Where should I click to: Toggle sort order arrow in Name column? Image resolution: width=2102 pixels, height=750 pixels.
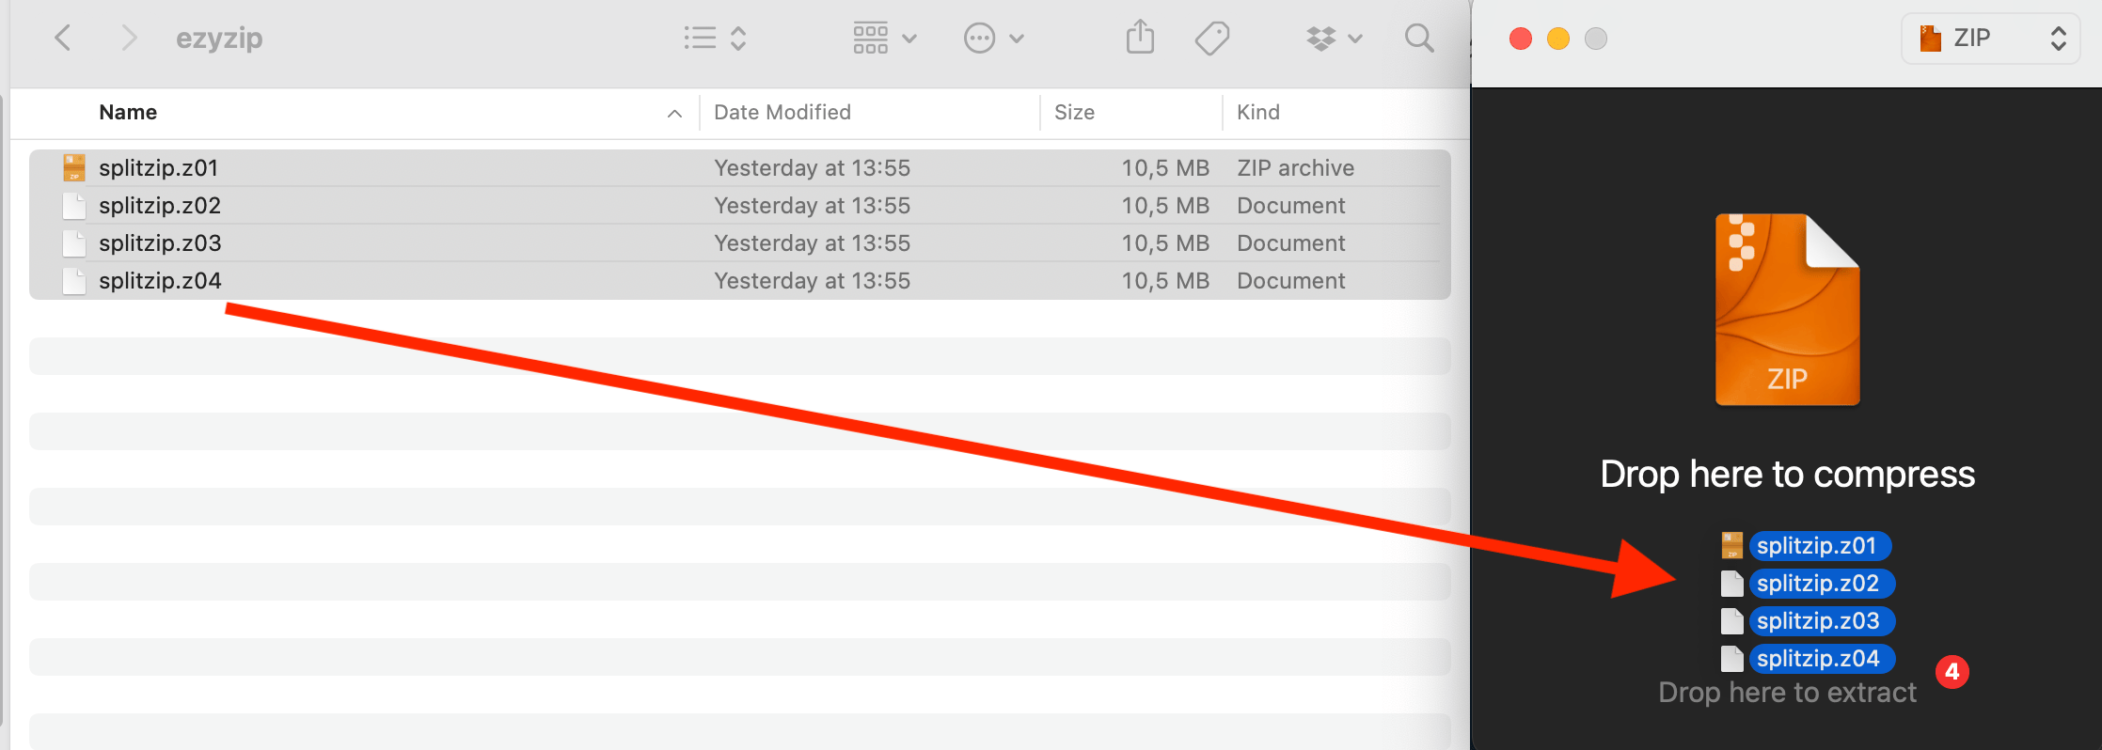tap(674, 114)
